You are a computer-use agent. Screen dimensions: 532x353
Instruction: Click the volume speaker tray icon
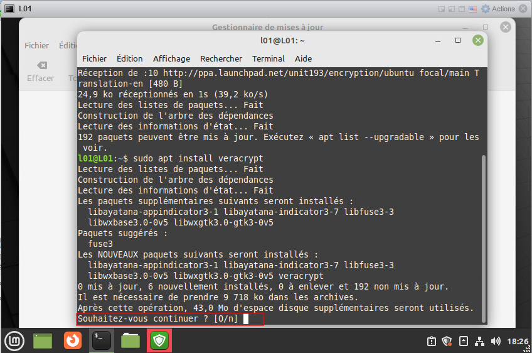(x=496, y=341)
